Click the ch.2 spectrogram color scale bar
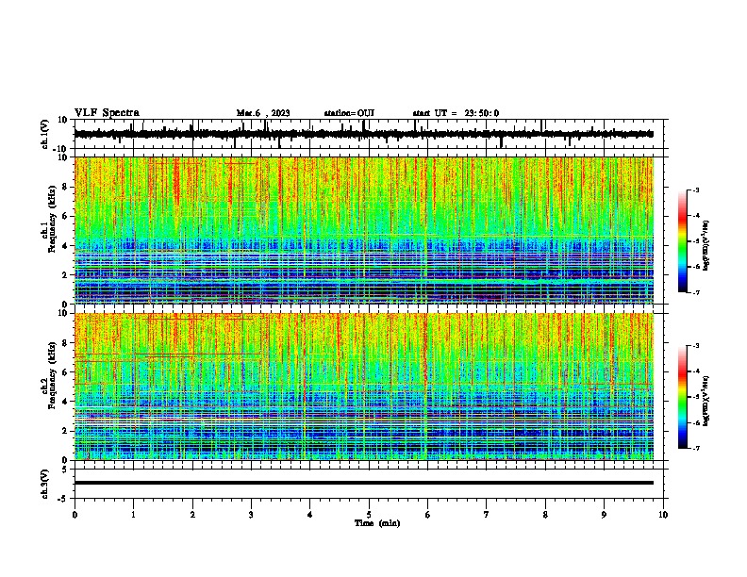 pyautogui.click(x=683, y=397)
